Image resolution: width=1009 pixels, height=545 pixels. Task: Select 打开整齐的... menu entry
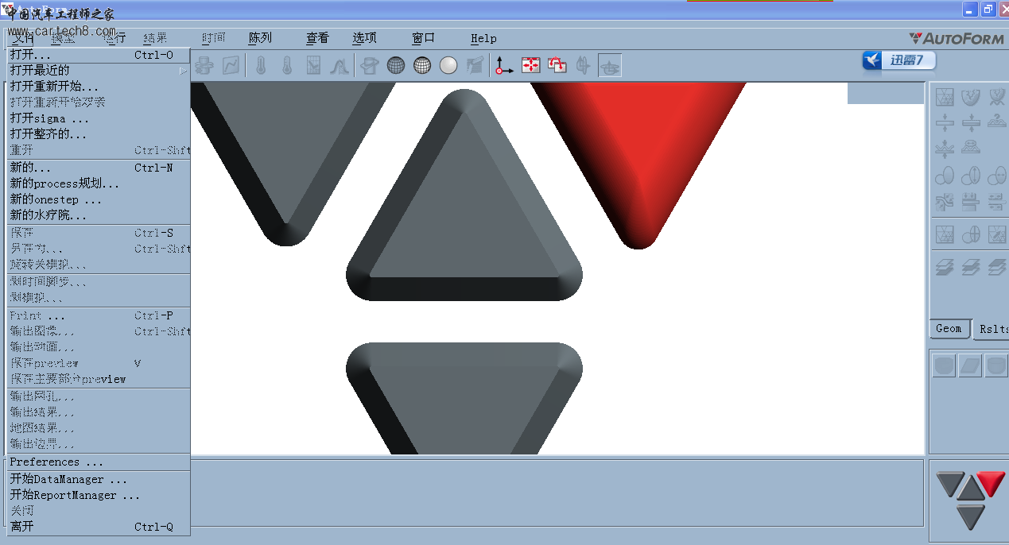[99, 134]
